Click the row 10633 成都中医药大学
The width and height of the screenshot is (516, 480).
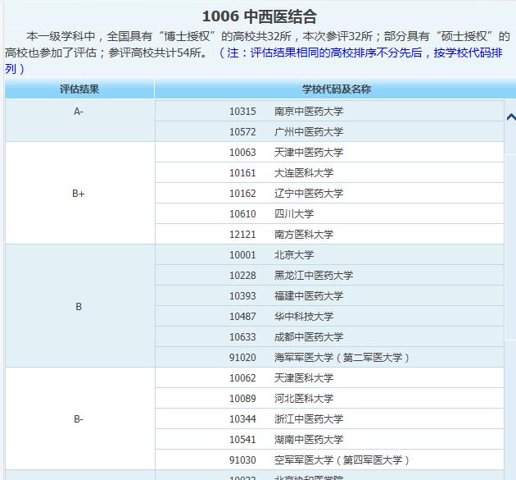coord(329,336)
